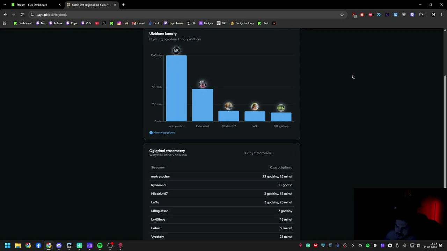The width and height of the screenshot is (447, 251).
Task: Open the Hype Trains bookmark
Action: point(173,23)
